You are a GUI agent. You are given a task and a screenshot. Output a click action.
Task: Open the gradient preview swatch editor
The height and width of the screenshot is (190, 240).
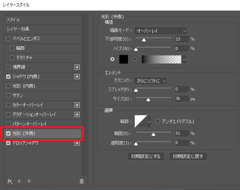click(161, 59)
